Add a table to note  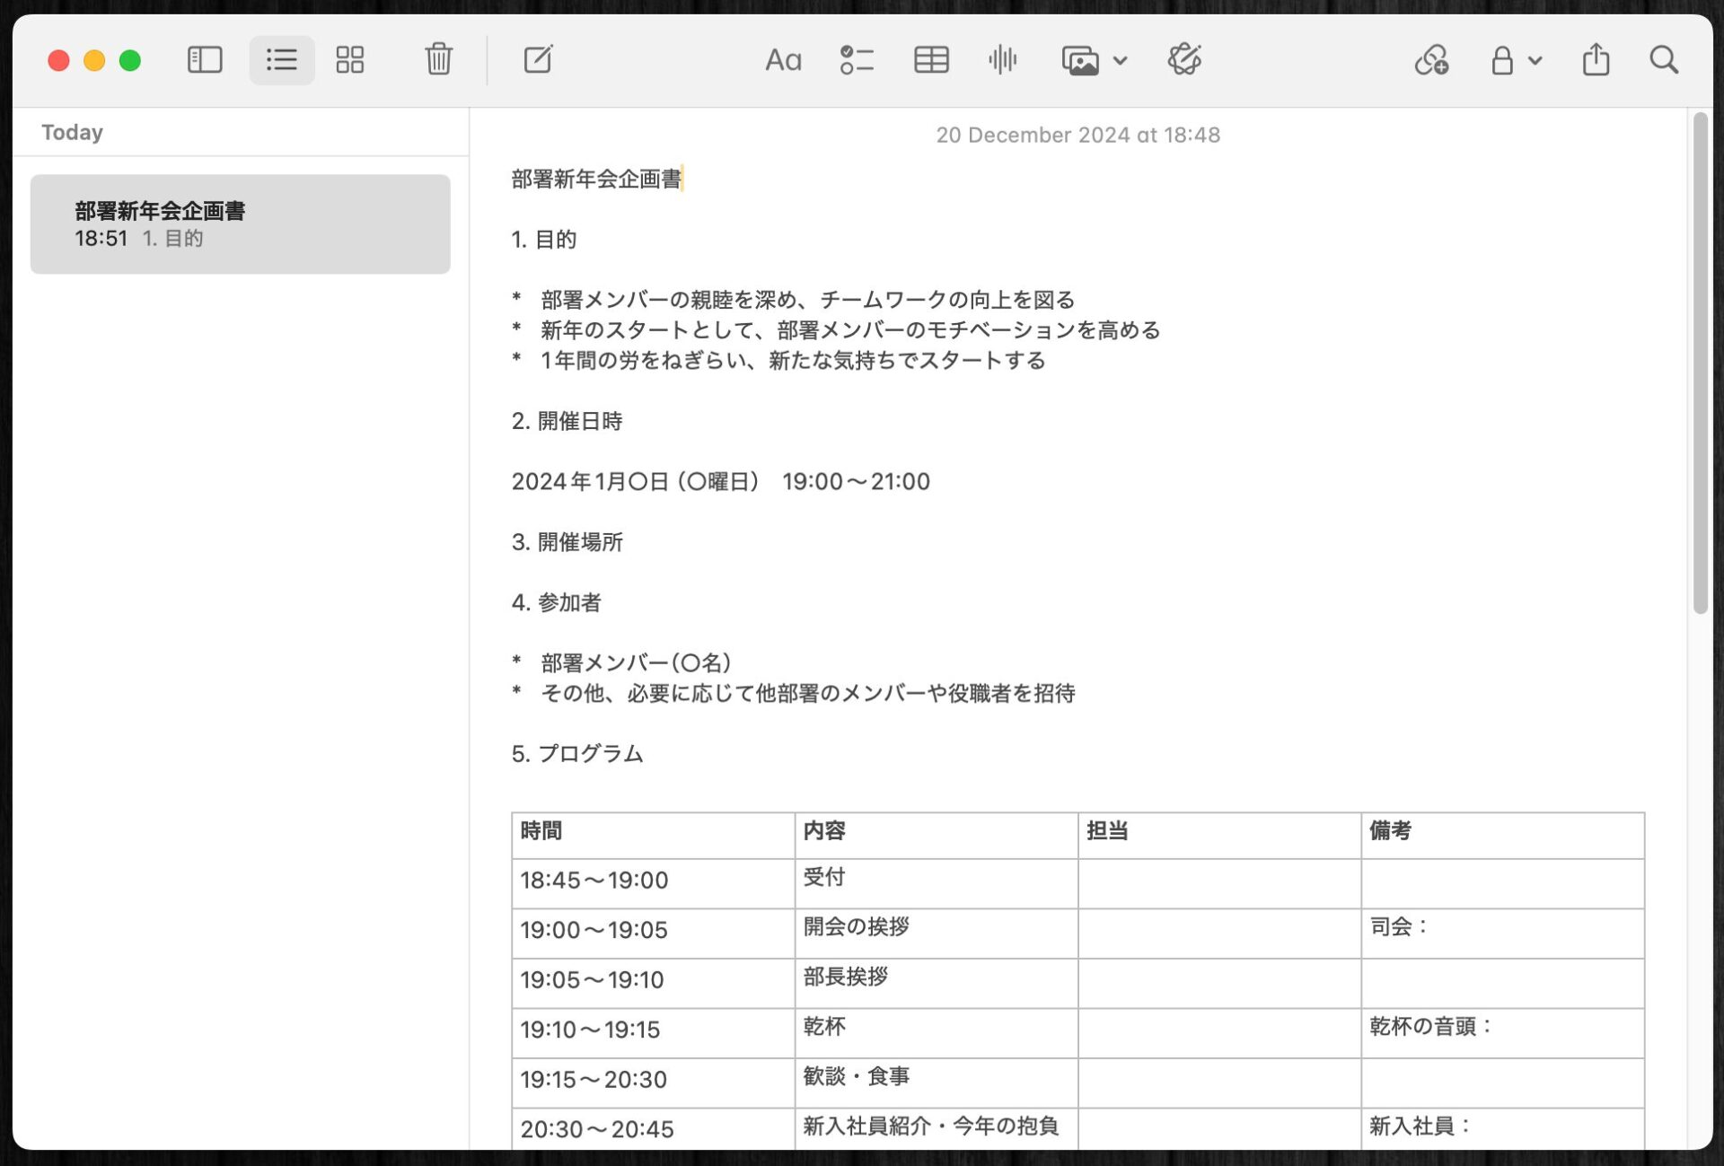pyautogui.click(x=930, y=60)
